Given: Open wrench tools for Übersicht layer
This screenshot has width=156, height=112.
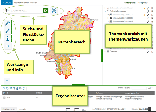Looking at the screenshot, I should (x=148, y=52).
